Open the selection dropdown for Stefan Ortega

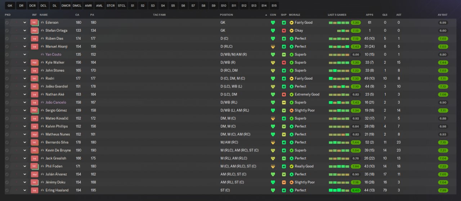click(24, 31)
